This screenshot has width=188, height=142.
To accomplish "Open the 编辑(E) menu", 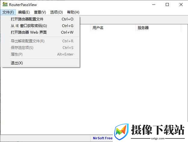I will [24, 12].
